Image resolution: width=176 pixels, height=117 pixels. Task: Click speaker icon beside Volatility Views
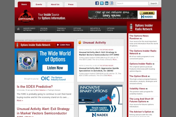(147, 89)
